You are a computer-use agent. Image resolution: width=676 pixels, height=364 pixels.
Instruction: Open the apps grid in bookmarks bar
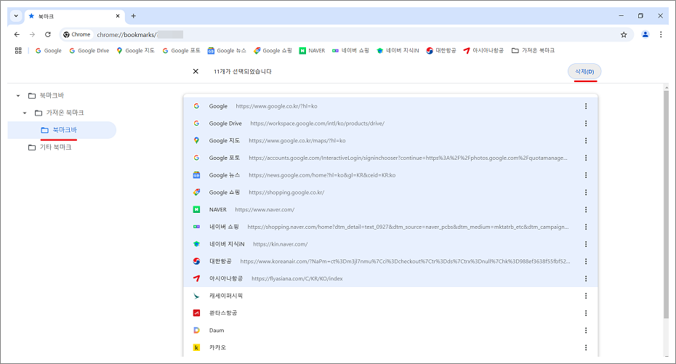[x=18, y=50]
